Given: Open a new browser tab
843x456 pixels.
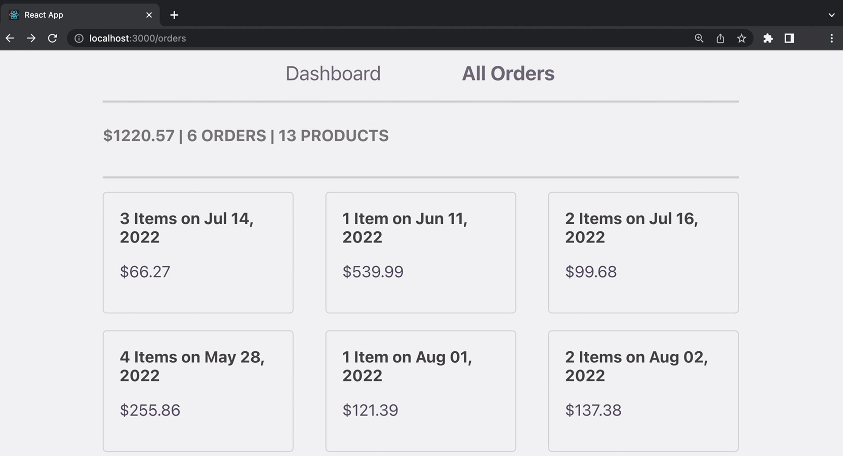Looking at the screenshot, I should 174,15.
